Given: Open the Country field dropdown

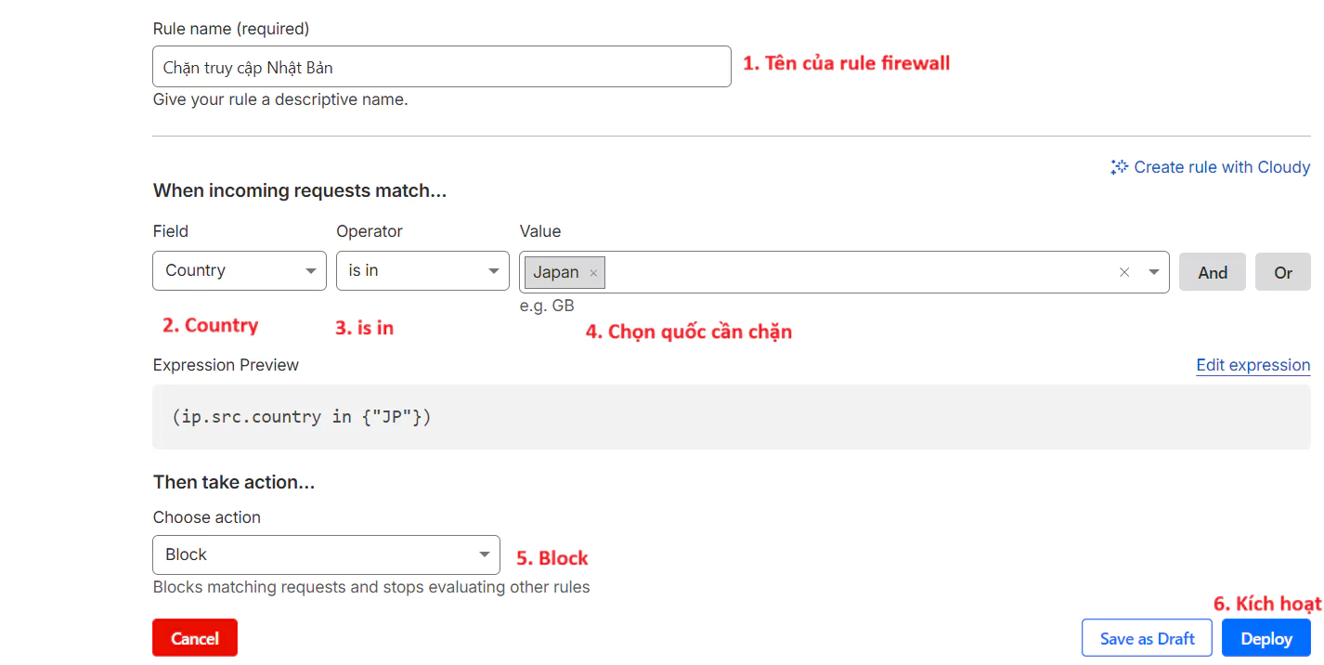Looking at the screenshot, I should (x=239, y=271).
